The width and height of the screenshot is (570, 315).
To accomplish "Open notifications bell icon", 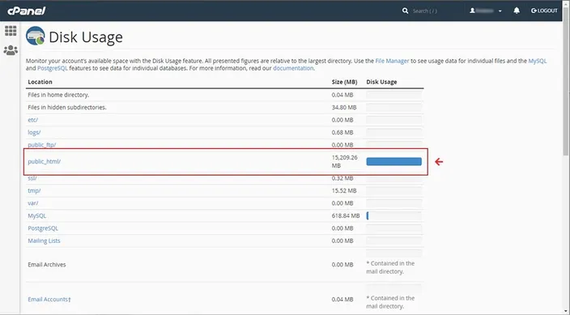I will point(517,11).
